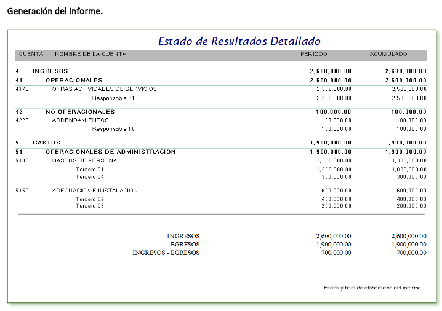Select Acumulado value of ARRENDAMIENTOS row
Image resolution: width=442 pixels, height=311 pixels.
point(412,120)
